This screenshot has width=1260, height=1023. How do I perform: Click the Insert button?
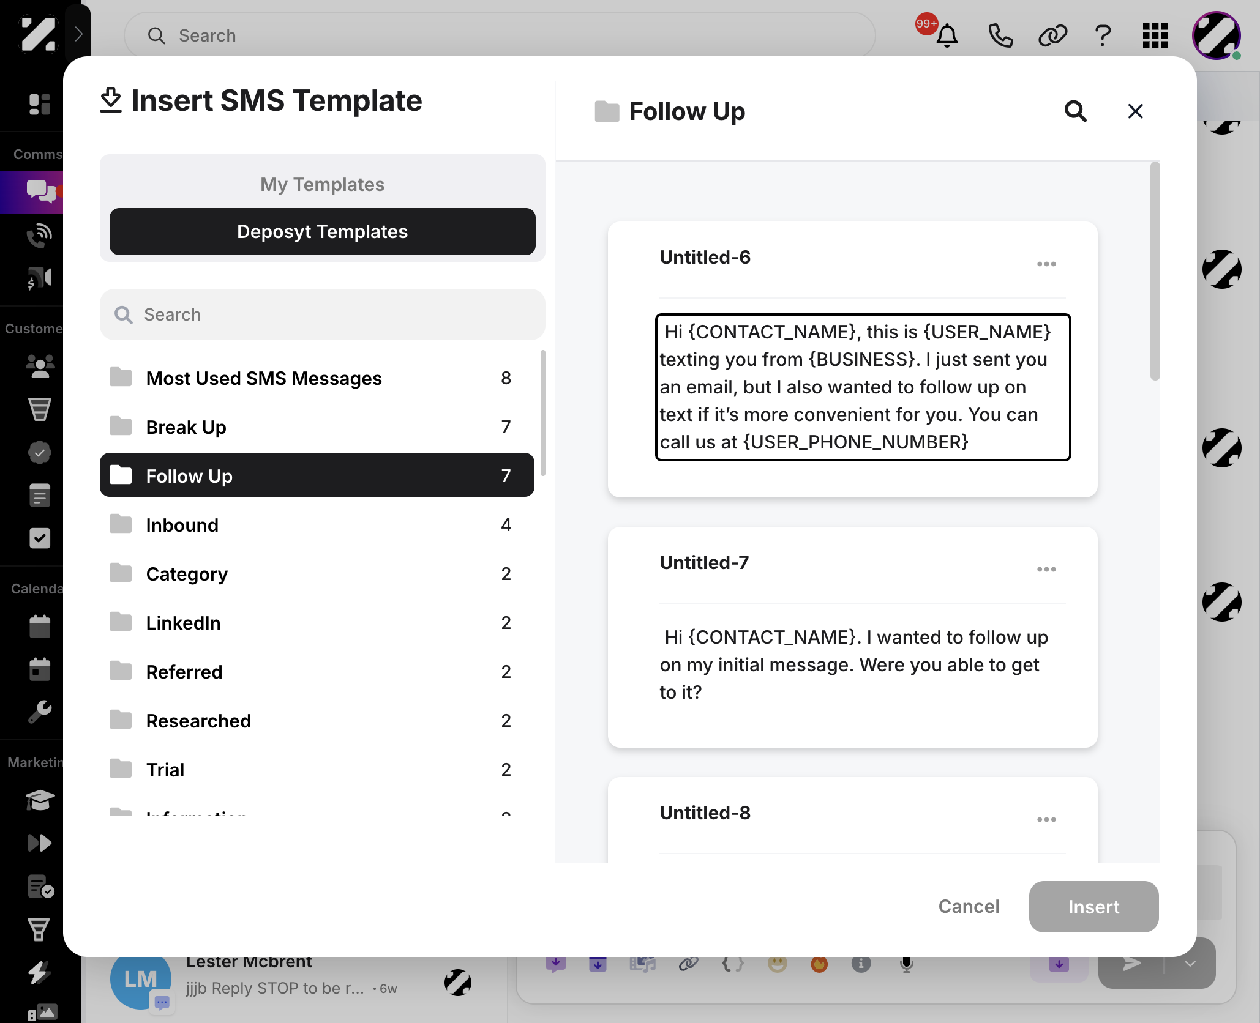[1093, 907]
